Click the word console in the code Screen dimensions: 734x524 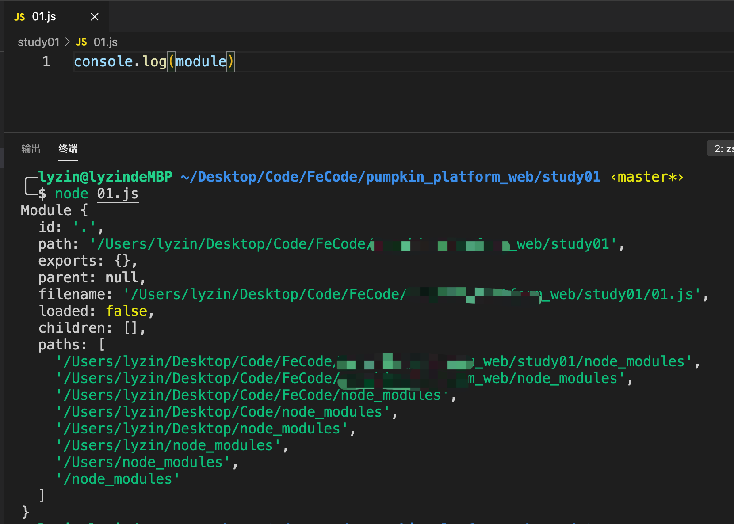pyautogui.click(x=103, y=61)
